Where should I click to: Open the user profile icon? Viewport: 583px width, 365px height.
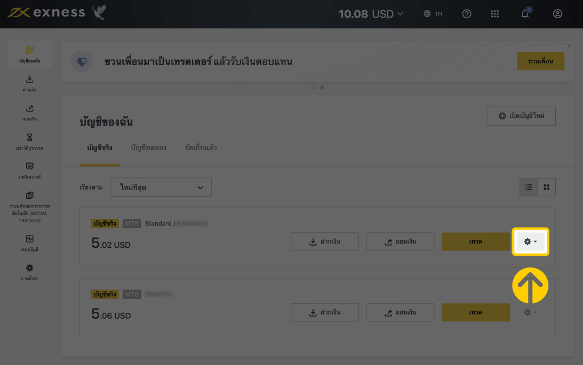pos(557,14)
